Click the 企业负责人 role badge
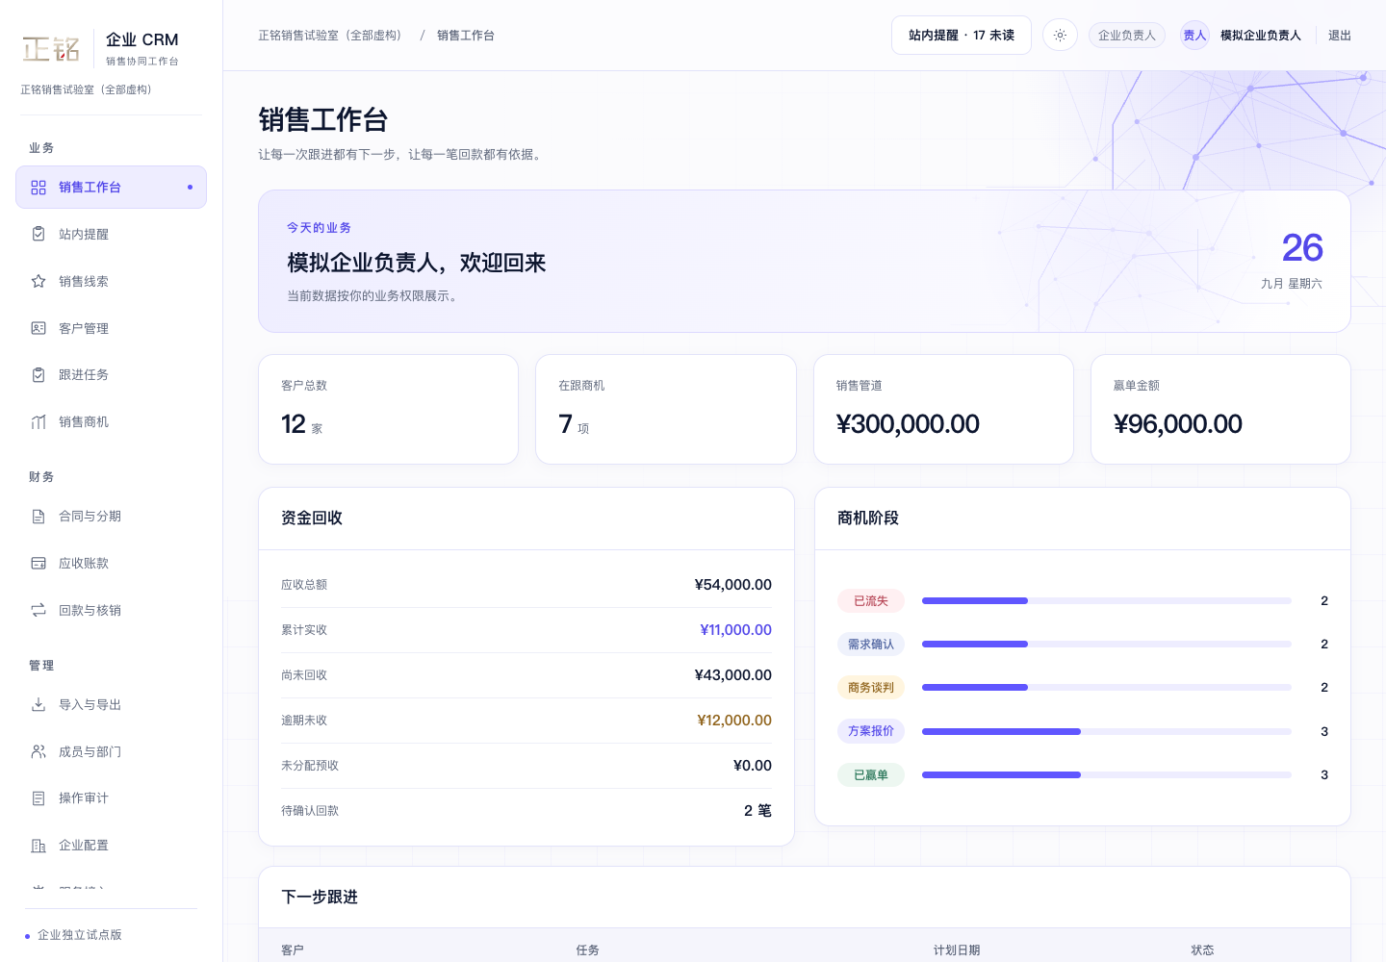1386x962 pixels. (x=1127, y=36)
